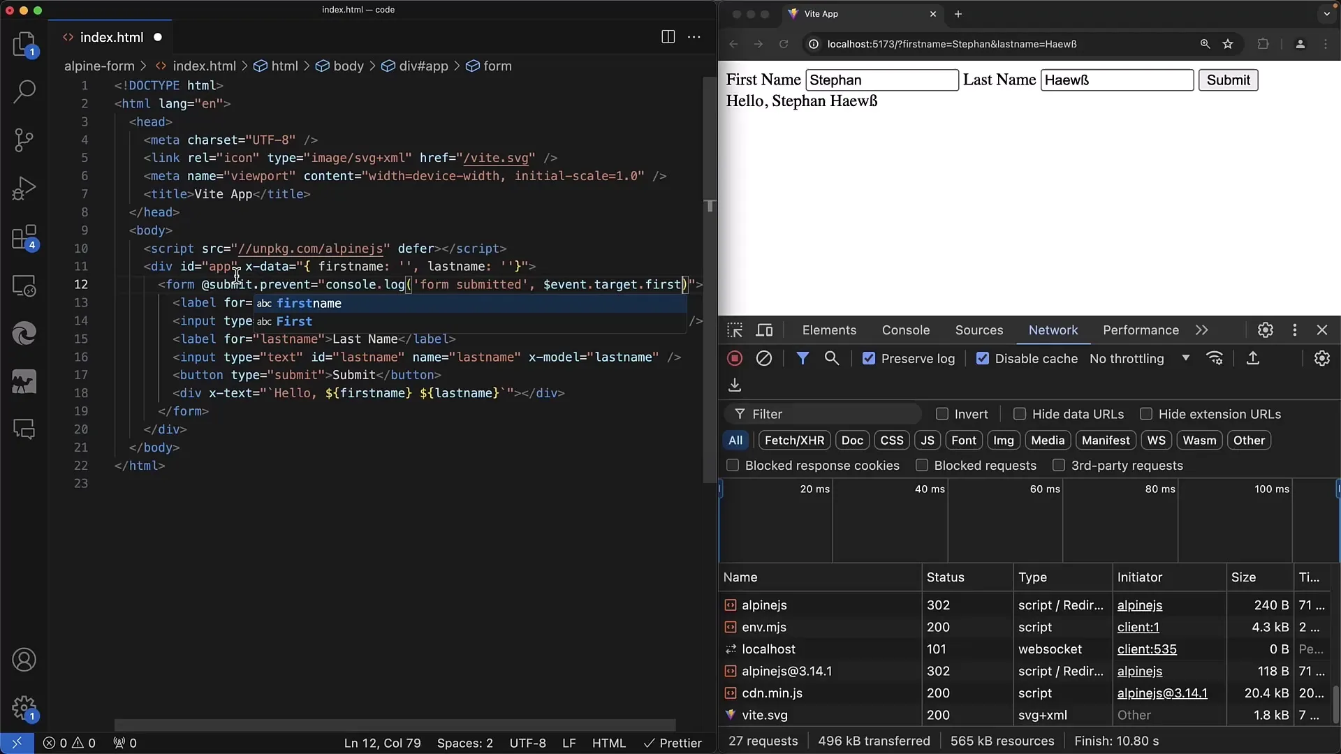Focus the network Filter text field
The width and height of the screenshot is (1341, 754).
click(823, 414)
